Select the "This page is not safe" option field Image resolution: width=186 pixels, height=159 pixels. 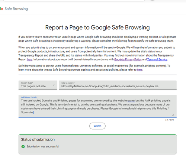(x=38, y=85)
